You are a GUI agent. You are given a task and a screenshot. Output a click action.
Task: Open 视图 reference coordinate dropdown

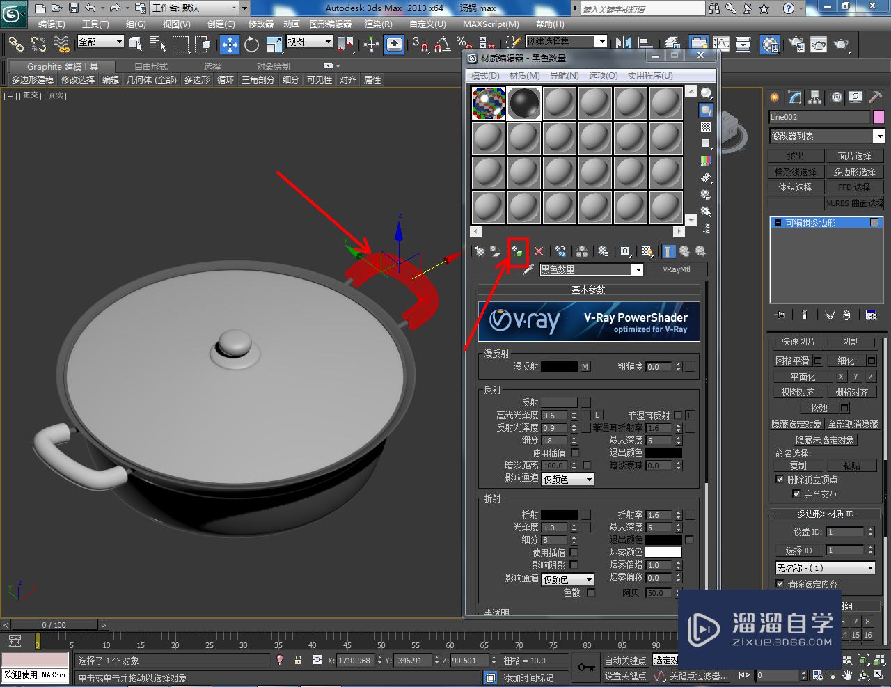pyautogui.click(x=310, y=42)
